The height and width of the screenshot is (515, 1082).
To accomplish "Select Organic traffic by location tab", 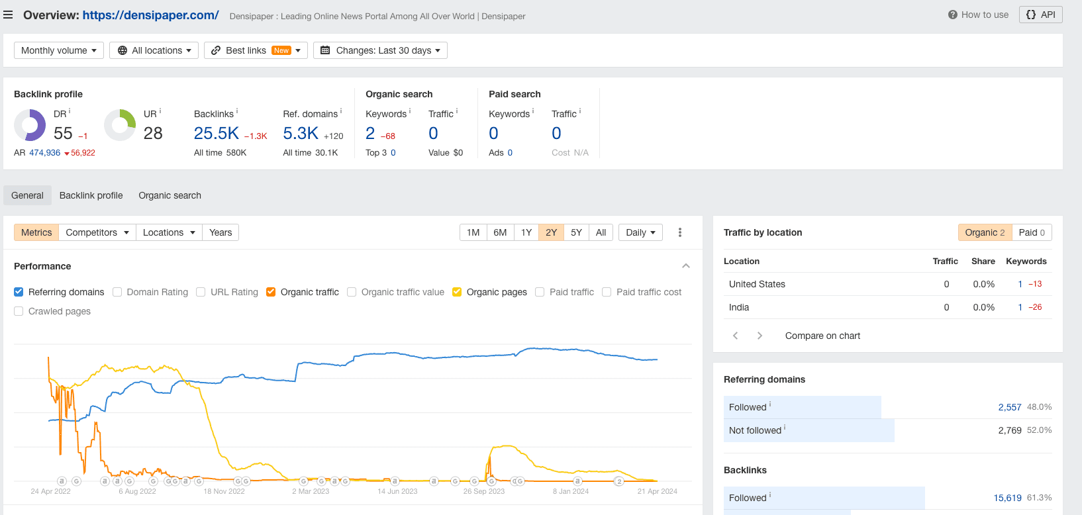I will (x=985, y=232).
